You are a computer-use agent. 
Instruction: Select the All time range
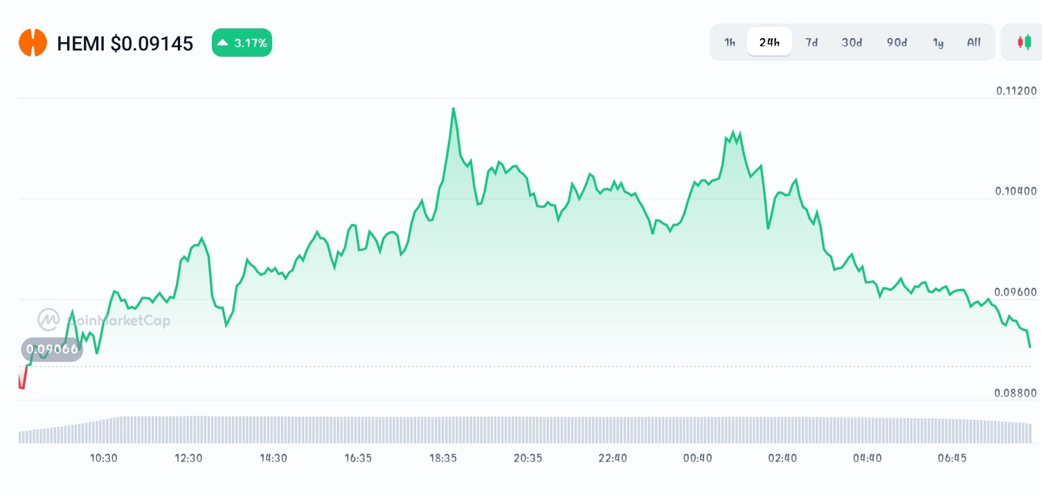coord(973,42)
